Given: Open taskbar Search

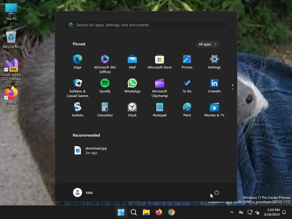Looking at the screenshot, I should point(133,212).
